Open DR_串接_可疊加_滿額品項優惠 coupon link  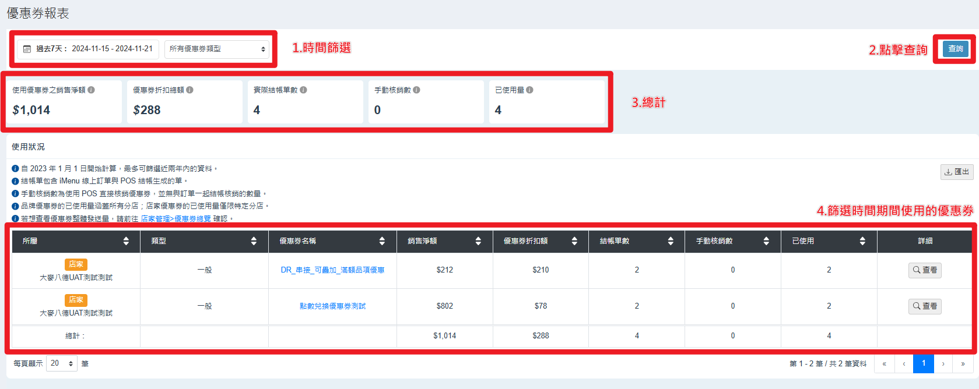pyautogui.click(x=332, y=270)
